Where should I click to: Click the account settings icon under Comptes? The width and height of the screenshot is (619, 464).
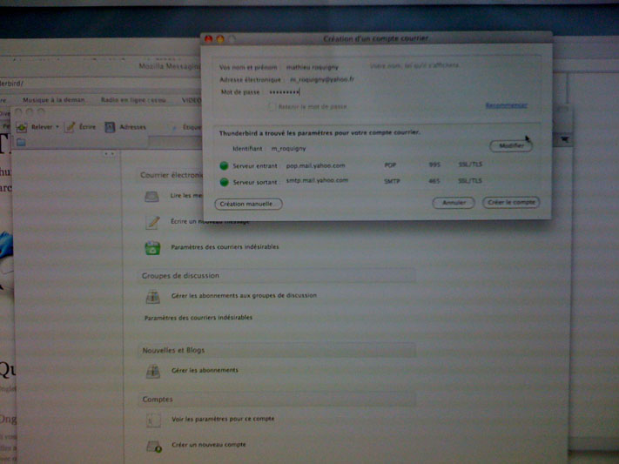(153, 420)
